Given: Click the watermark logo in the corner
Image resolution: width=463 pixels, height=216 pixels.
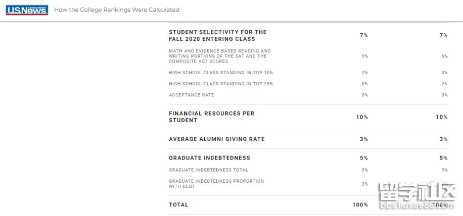Looking at the screenshot, I should point(418,196).
